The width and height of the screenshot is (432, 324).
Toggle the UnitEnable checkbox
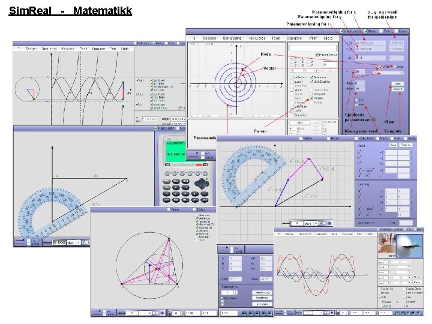point(311,82)
